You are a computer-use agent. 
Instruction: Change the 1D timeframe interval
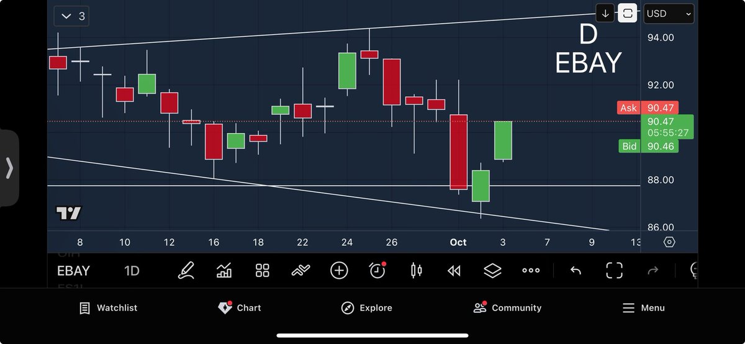pos(132,271)
